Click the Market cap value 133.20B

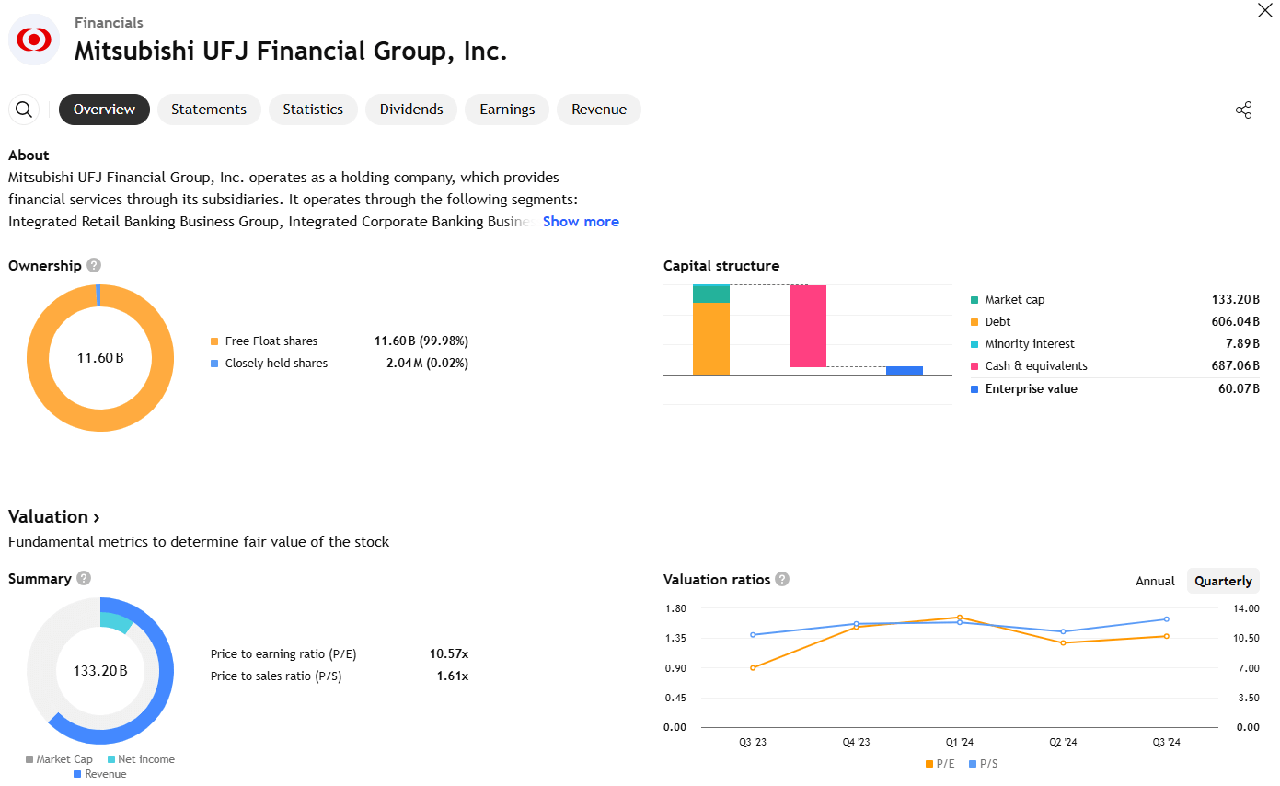pyautogui.click(x=1236, y=300)
